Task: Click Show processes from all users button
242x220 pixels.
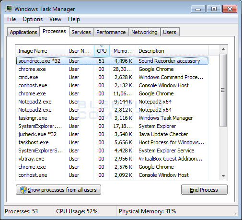Action: point(58,190)
